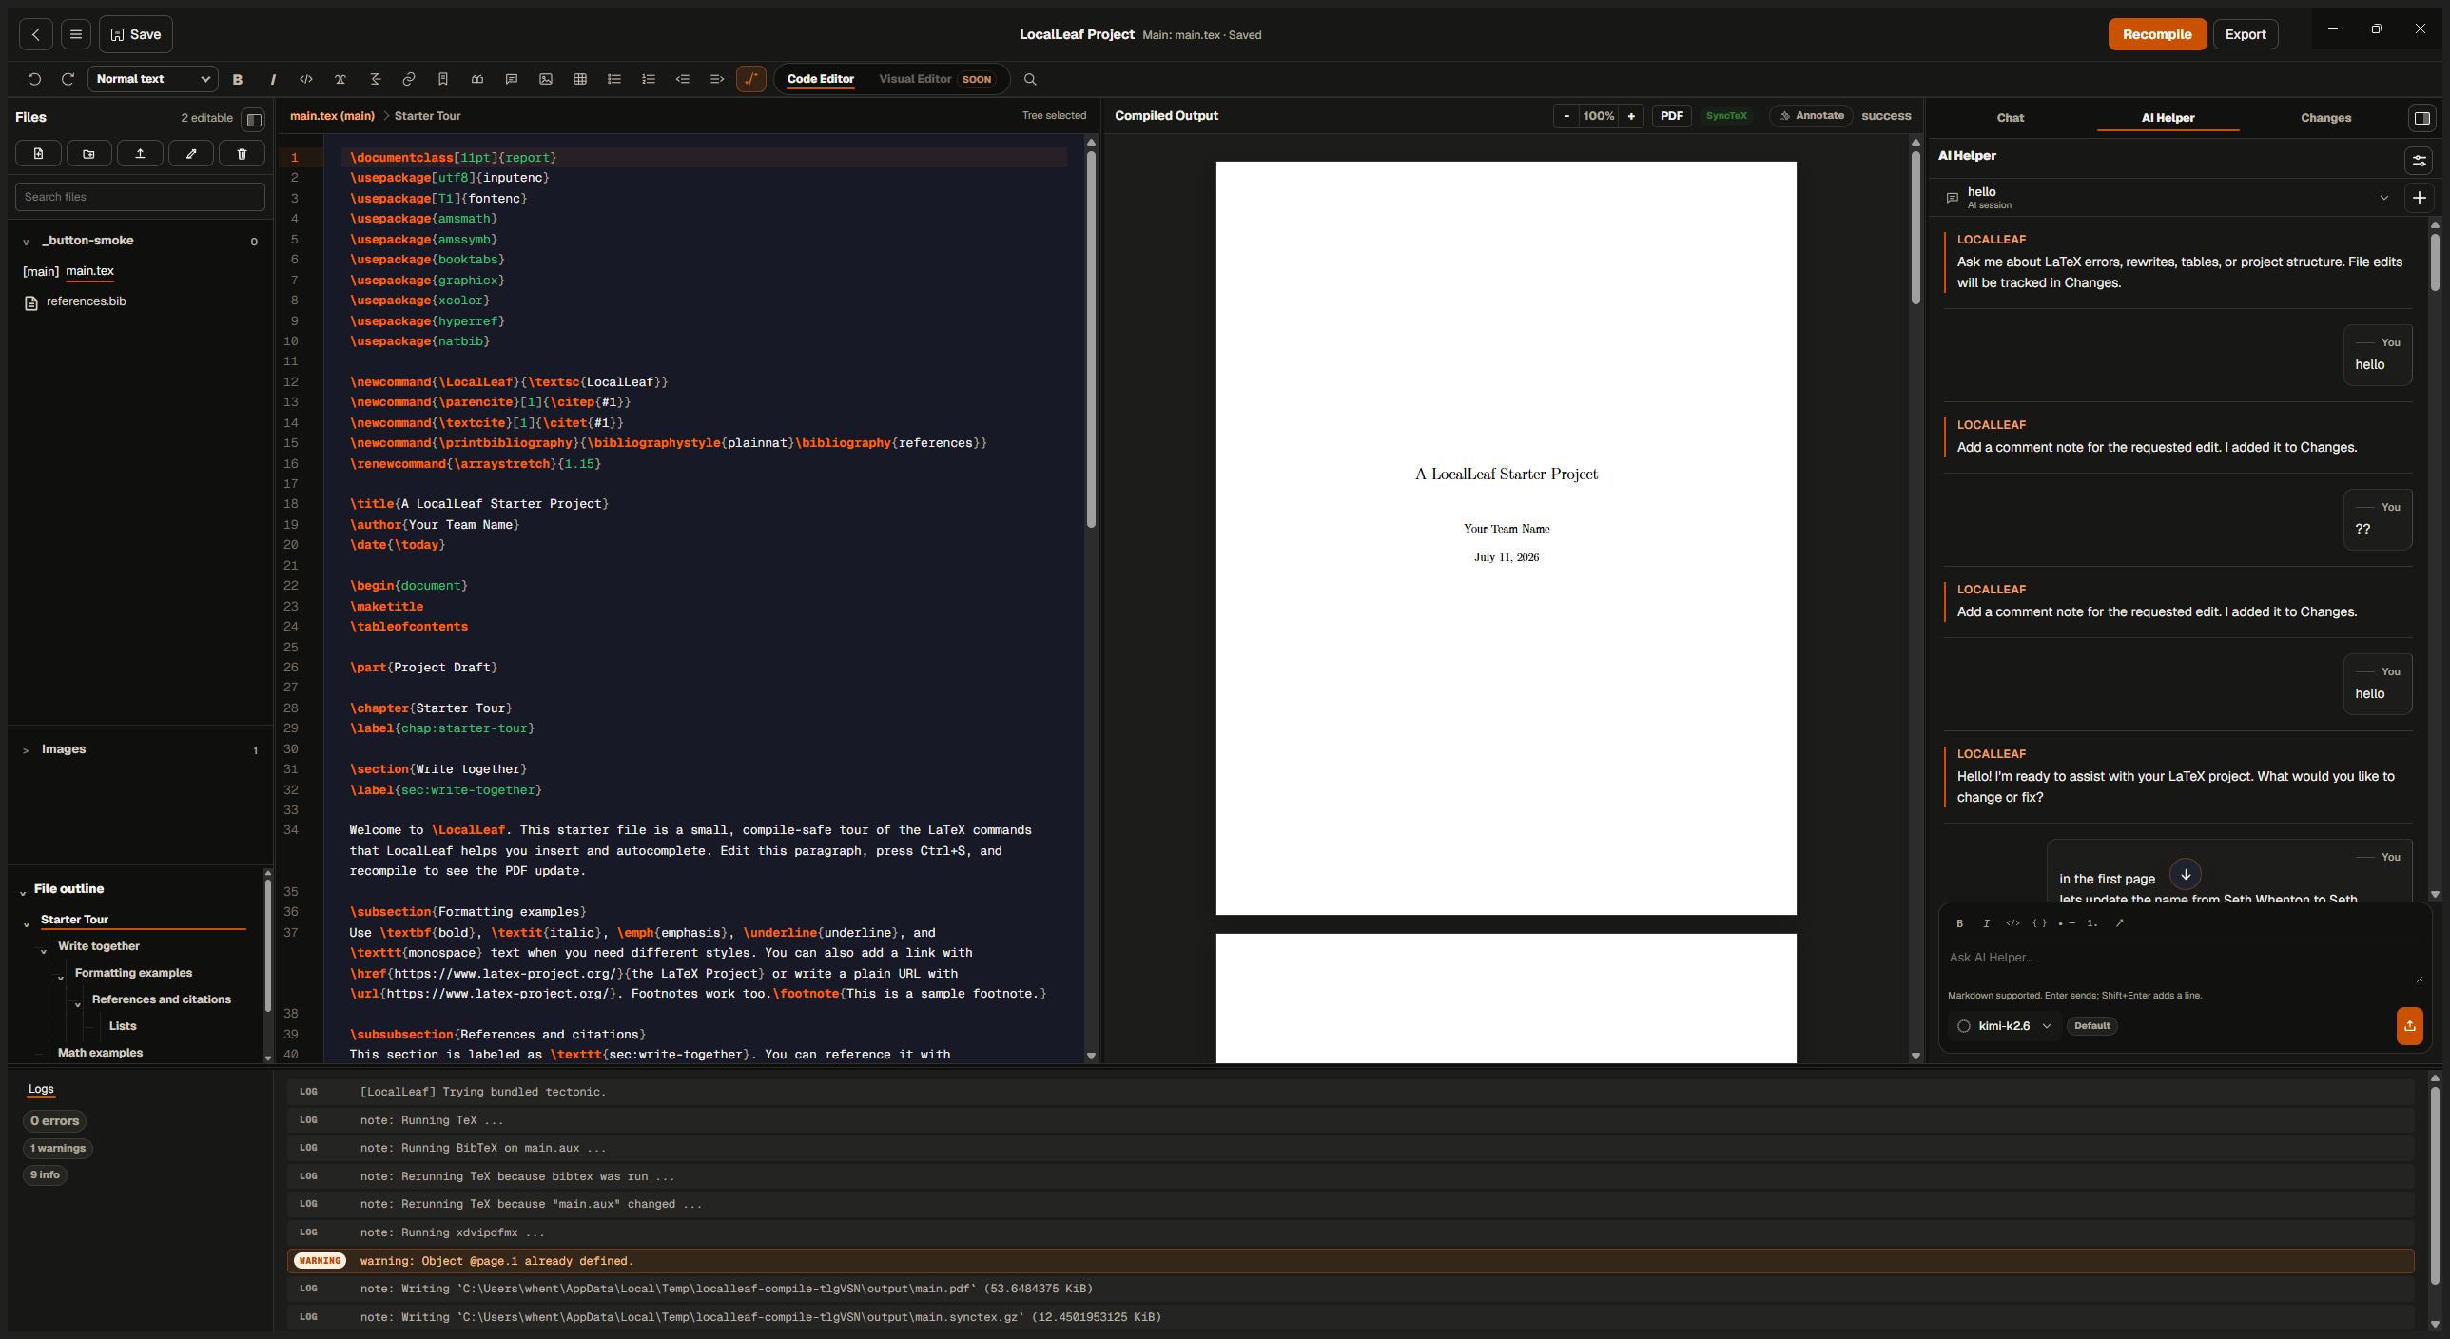Open the hamburger menu next to Save
Screen dimensions: 2450x1339
tap(76, 34)
